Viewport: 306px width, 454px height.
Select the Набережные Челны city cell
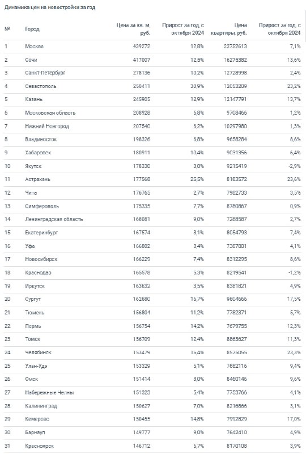coord(49,393)
